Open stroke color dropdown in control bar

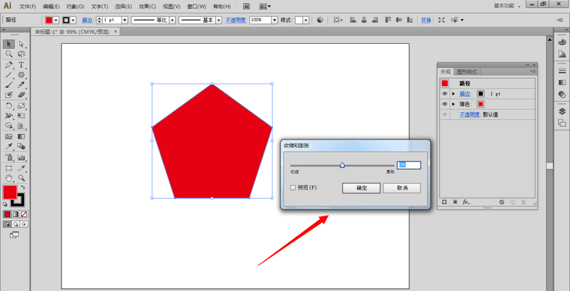pos(74,20)
